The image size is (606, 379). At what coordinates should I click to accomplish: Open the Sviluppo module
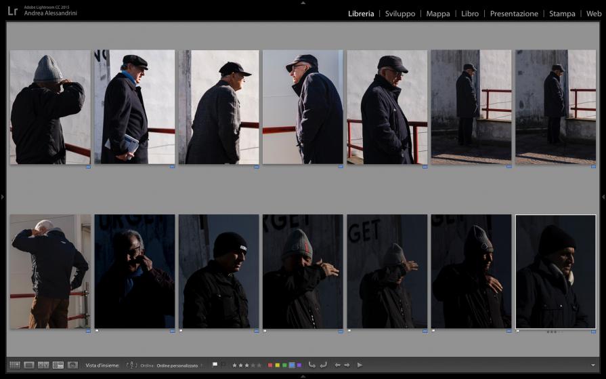tap(399, 14)
